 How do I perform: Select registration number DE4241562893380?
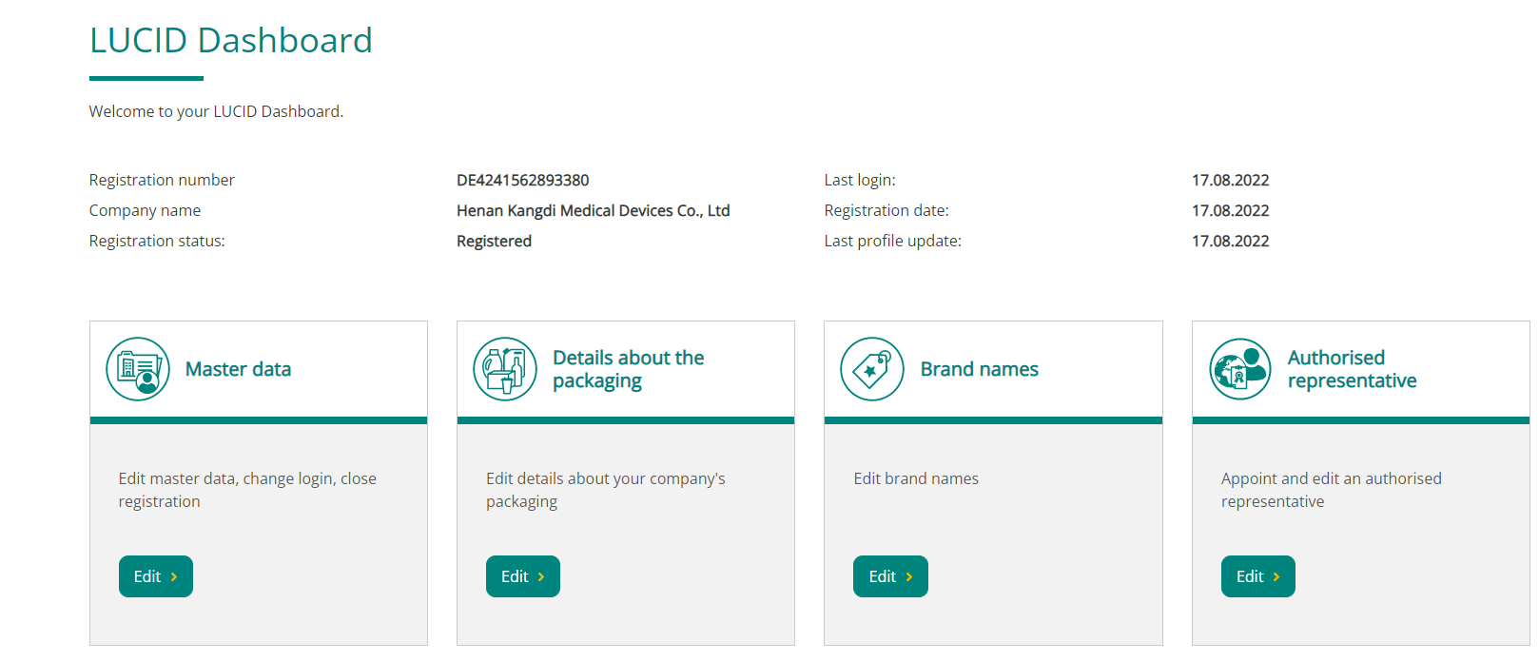click(x=523, y=180)
